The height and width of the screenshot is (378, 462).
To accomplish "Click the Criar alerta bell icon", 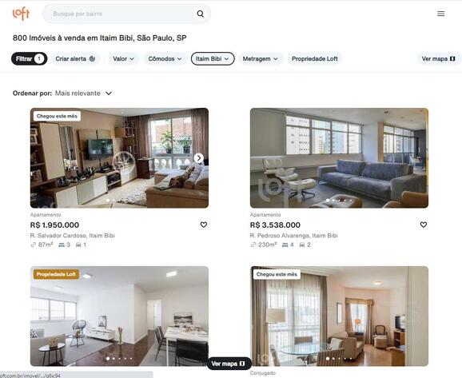I will tap(92, 58).
